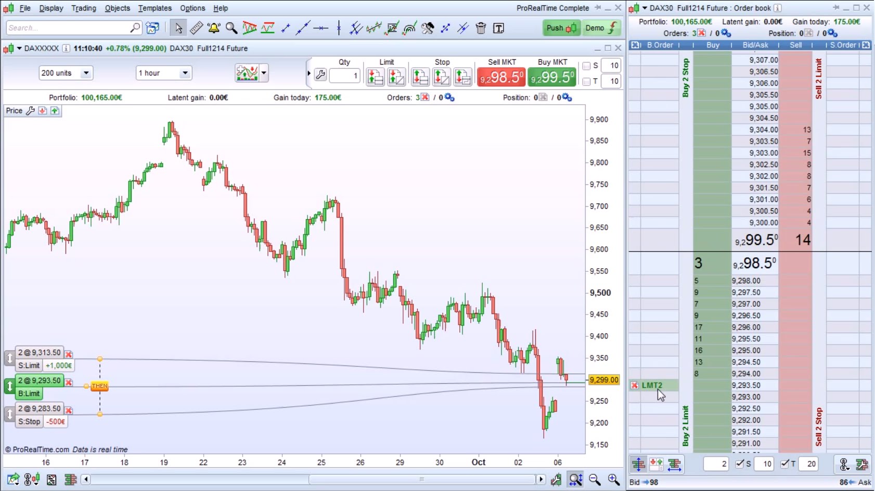
Task: Open the chart style dropdown arrow
Action: coord(264,73)
